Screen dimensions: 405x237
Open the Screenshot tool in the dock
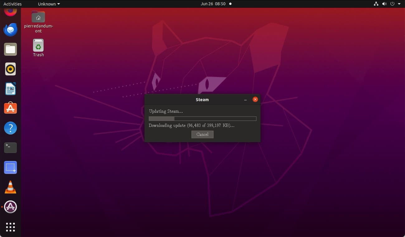[x=10, y=168]
